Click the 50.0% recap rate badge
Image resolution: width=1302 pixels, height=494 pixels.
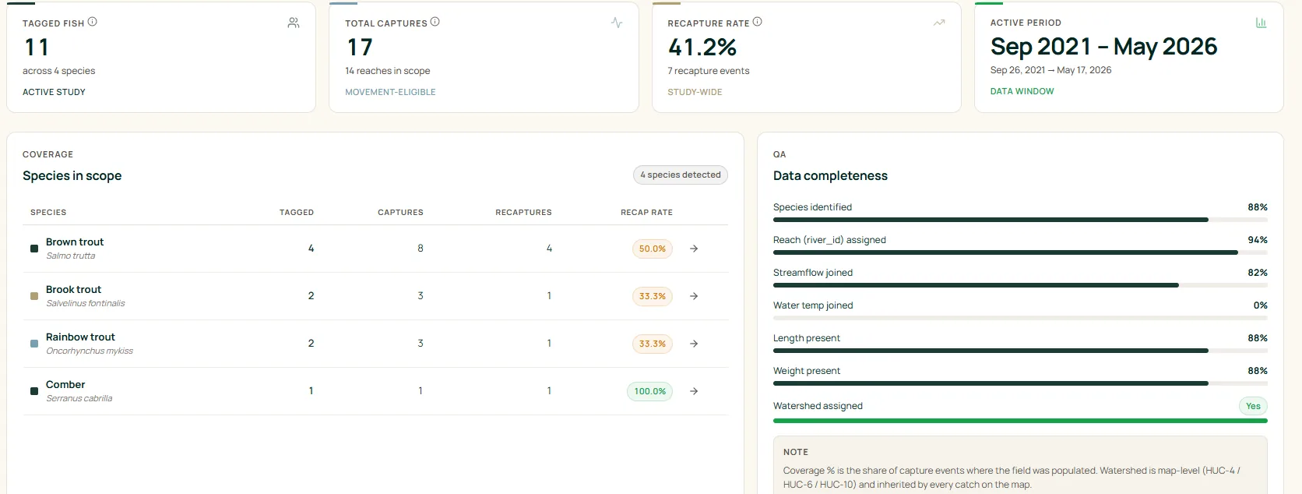pyautogui.click(x=653, y=249)
